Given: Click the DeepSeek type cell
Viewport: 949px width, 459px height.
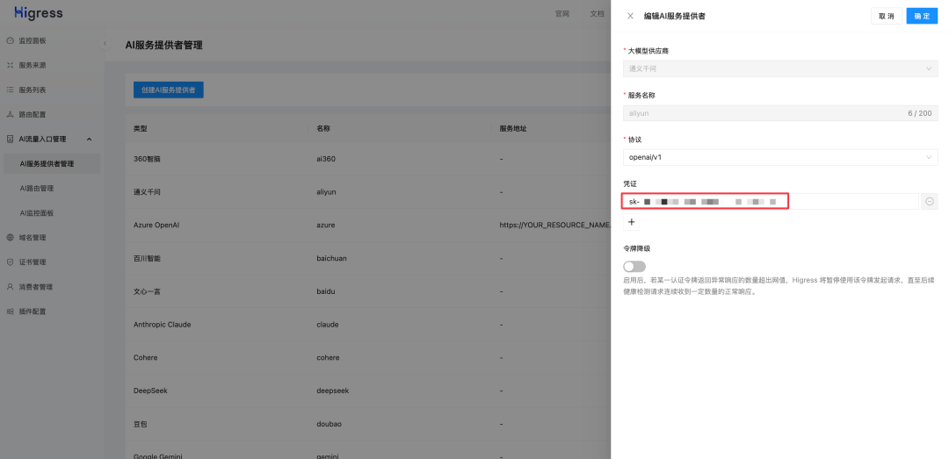Looking at the screenshot, I should (150, 391).
